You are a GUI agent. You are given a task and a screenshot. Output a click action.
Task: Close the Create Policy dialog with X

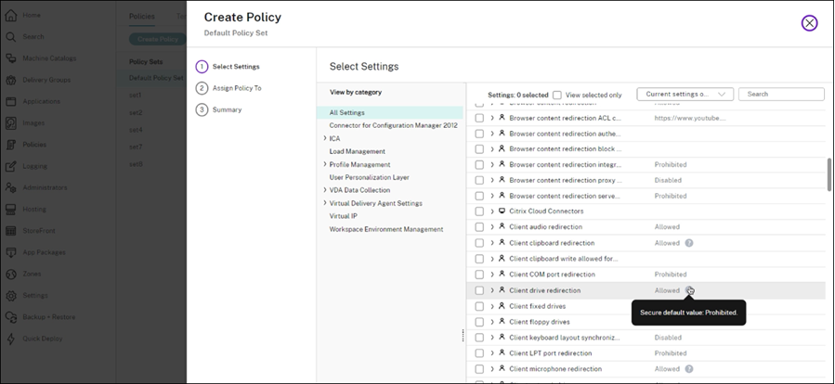(x=809, y=23)
